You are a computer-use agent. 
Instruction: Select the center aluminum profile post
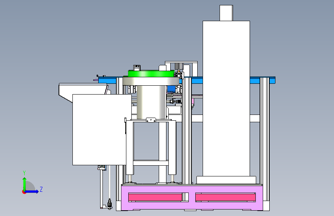point(187,131)
